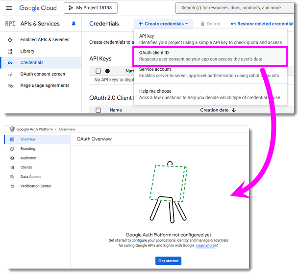The image size is (298, 273).
Task: Click the Enabled APIs & services icon
Action: (10, 40)
